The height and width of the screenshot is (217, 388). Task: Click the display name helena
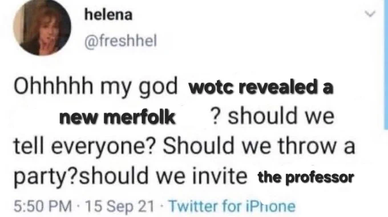[108, 15]
